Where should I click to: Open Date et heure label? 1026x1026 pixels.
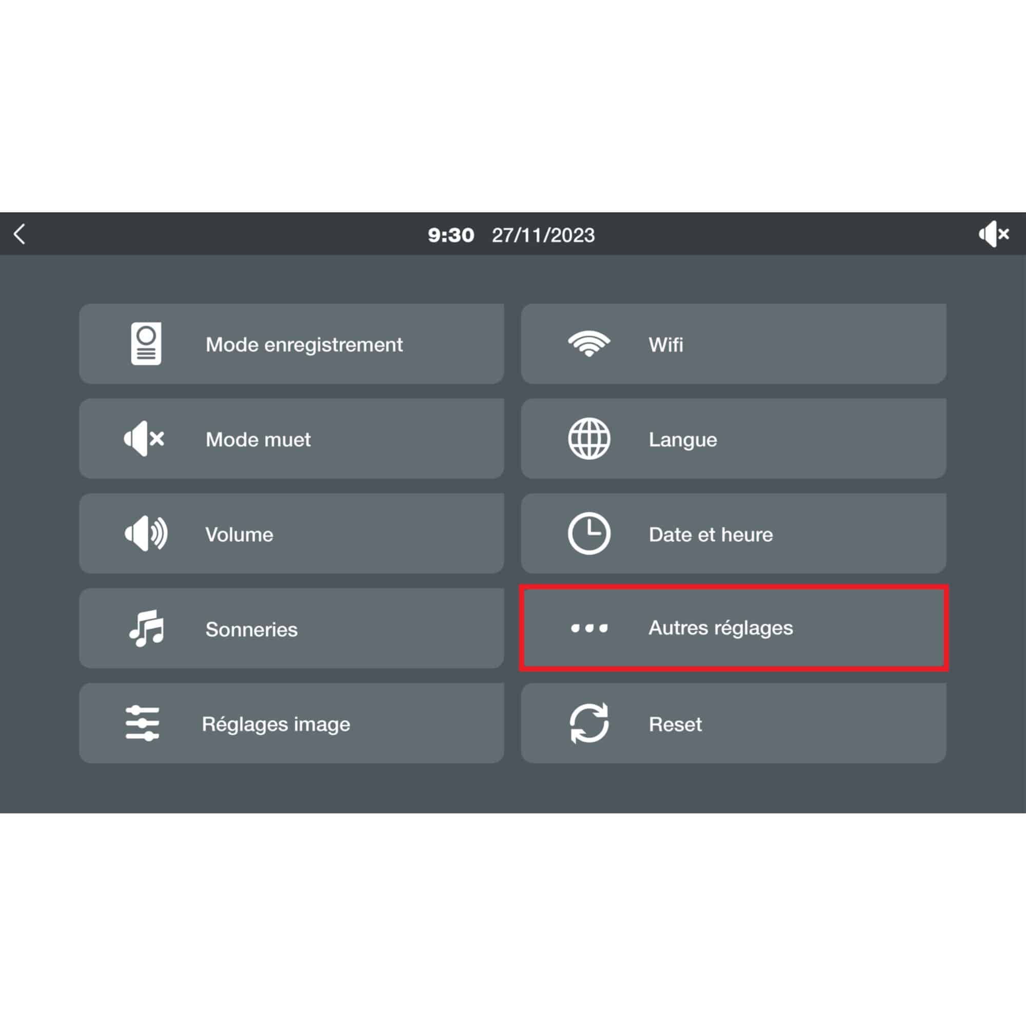[x=711, y=535]
